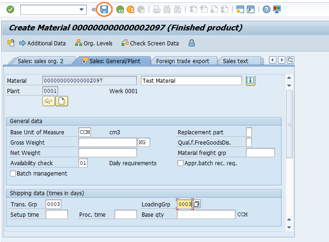Switch to the Foreign trade export tab
329x242 pixels.
pos(183,61)
